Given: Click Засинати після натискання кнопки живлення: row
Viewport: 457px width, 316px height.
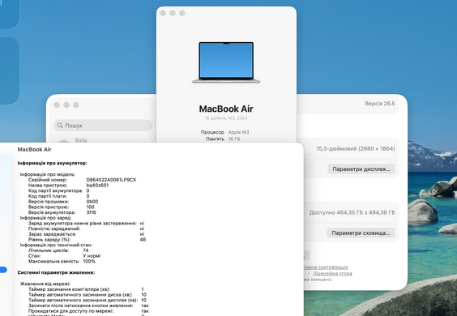Looking at the screenshot, I should (88, 305).
